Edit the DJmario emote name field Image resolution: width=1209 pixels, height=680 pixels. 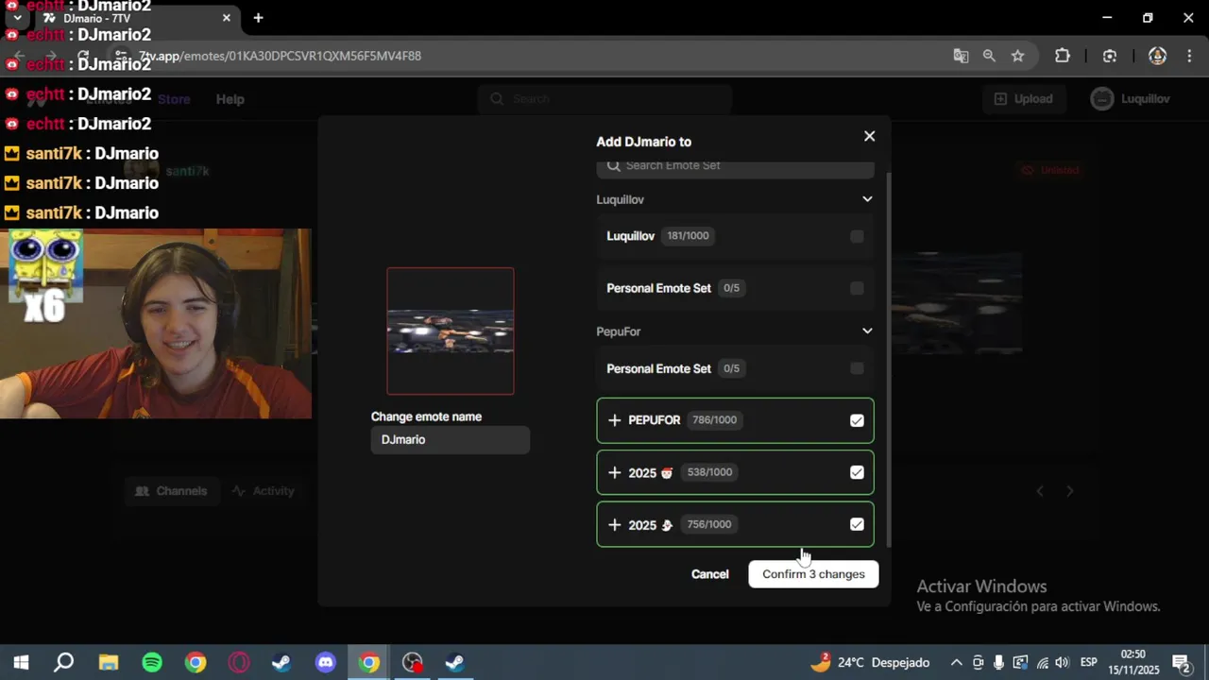451,440
